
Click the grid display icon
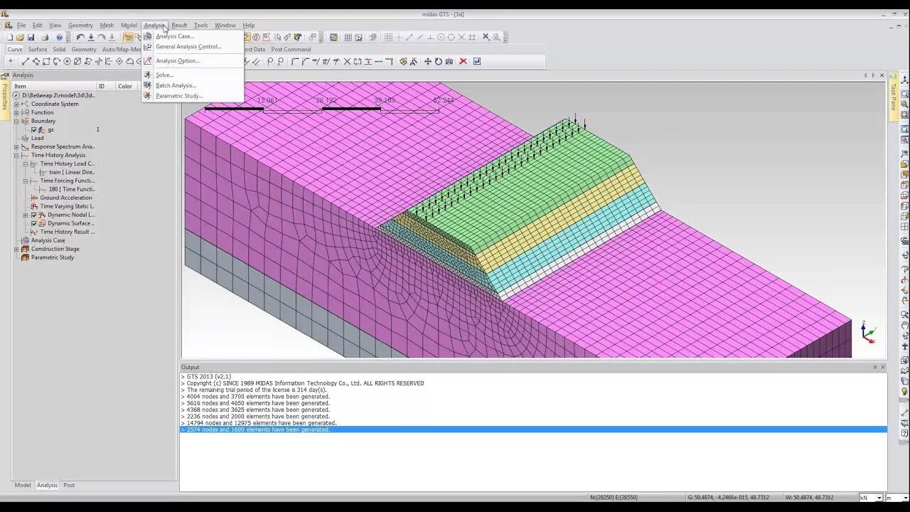pyautogui.click(x=348, y=37)
